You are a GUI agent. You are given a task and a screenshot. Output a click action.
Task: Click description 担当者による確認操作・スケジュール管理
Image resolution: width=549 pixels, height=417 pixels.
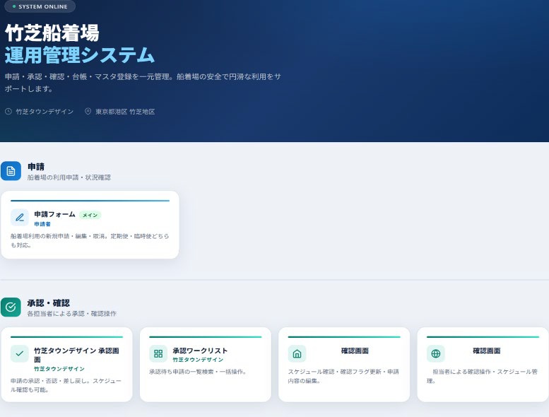point(482,376)
